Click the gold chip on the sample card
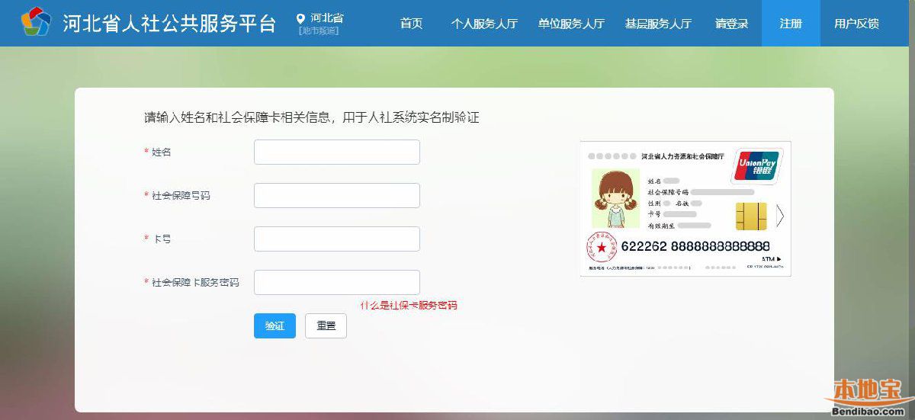 pyautogui.click(x=750, y=216)
